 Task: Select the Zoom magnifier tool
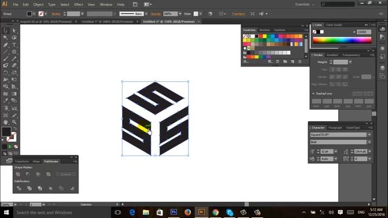tap(14, 122)
